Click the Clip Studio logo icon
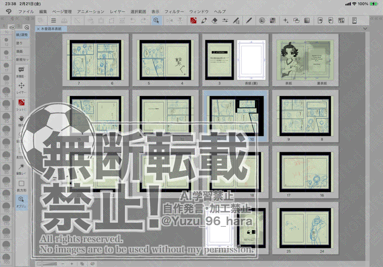This screenshot has height=267, width=383. click(8, 12)
